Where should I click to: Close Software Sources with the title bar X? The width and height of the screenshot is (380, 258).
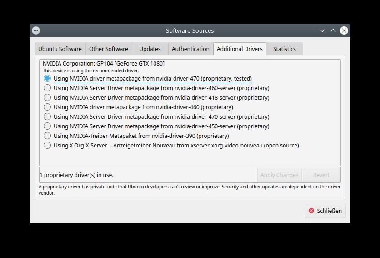click(344, 30)
